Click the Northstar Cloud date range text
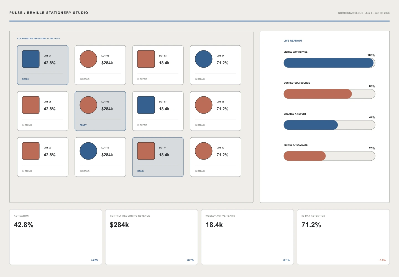This screenshot has height=277, width=399. pos(364,13)
